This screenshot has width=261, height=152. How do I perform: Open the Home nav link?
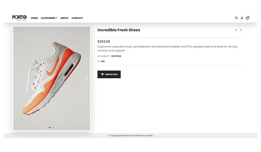[34, 18]
